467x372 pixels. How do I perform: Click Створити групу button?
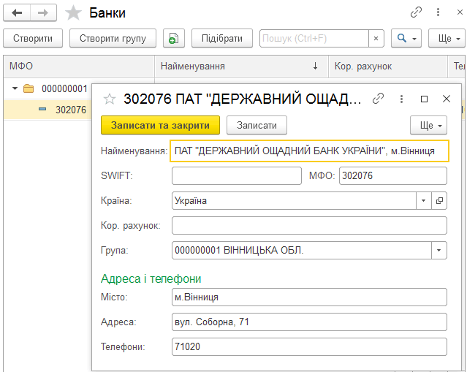(x=113, y=38)
